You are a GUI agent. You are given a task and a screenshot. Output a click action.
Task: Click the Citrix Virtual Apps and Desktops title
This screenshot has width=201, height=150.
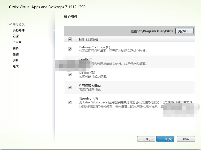point(47,7)
